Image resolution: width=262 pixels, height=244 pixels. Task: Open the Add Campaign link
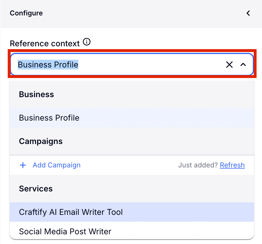coord(57,165)
